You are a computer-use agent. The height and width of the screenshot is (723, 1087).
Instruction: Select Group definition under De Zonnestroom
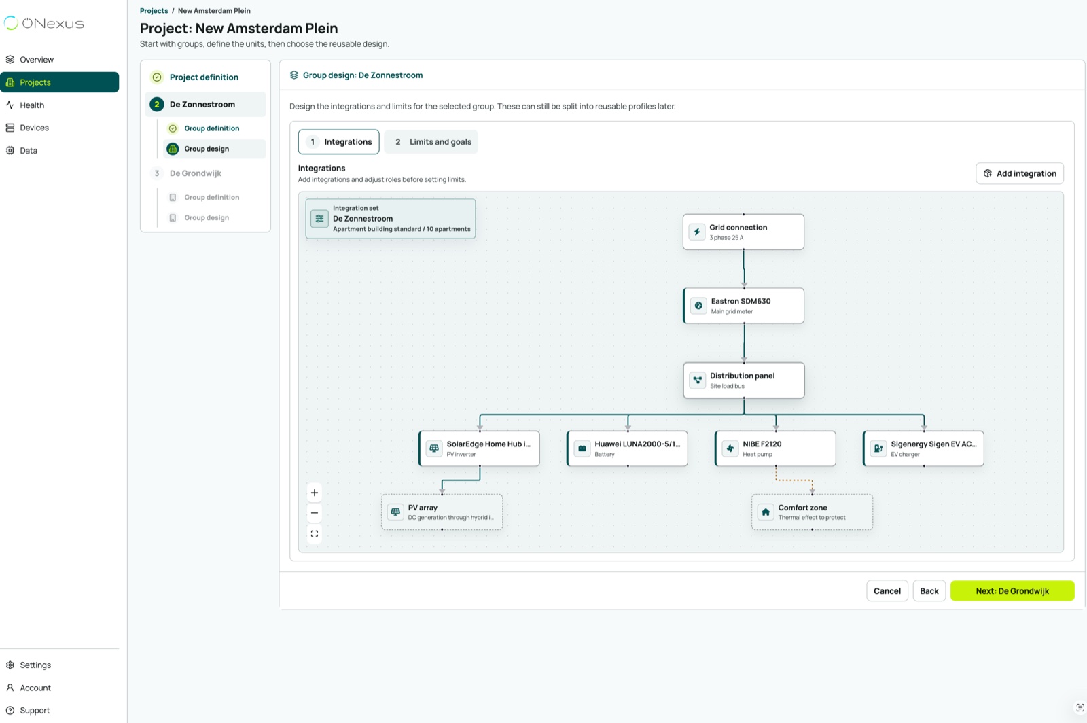(x=211, y=128)
